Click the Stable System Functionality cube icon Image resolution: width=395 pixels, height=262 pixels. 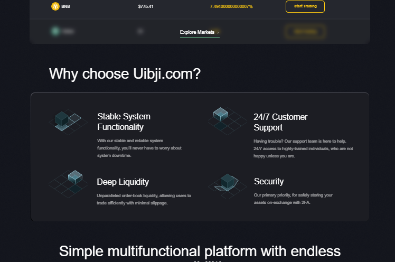pos(68,122)
